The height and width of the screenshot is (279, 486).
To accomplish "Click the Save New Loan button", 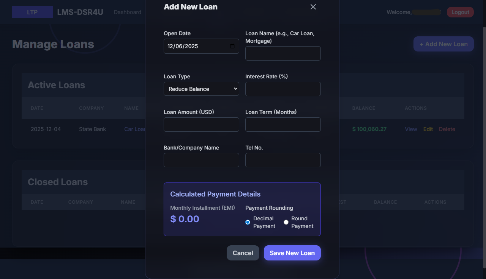I will [x=292, y=253].
